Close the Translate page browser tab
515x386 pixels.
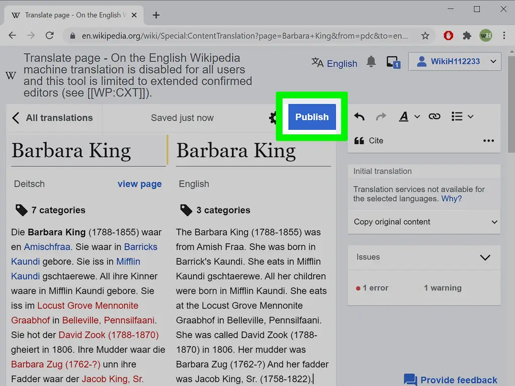click(x=134, y=15)
